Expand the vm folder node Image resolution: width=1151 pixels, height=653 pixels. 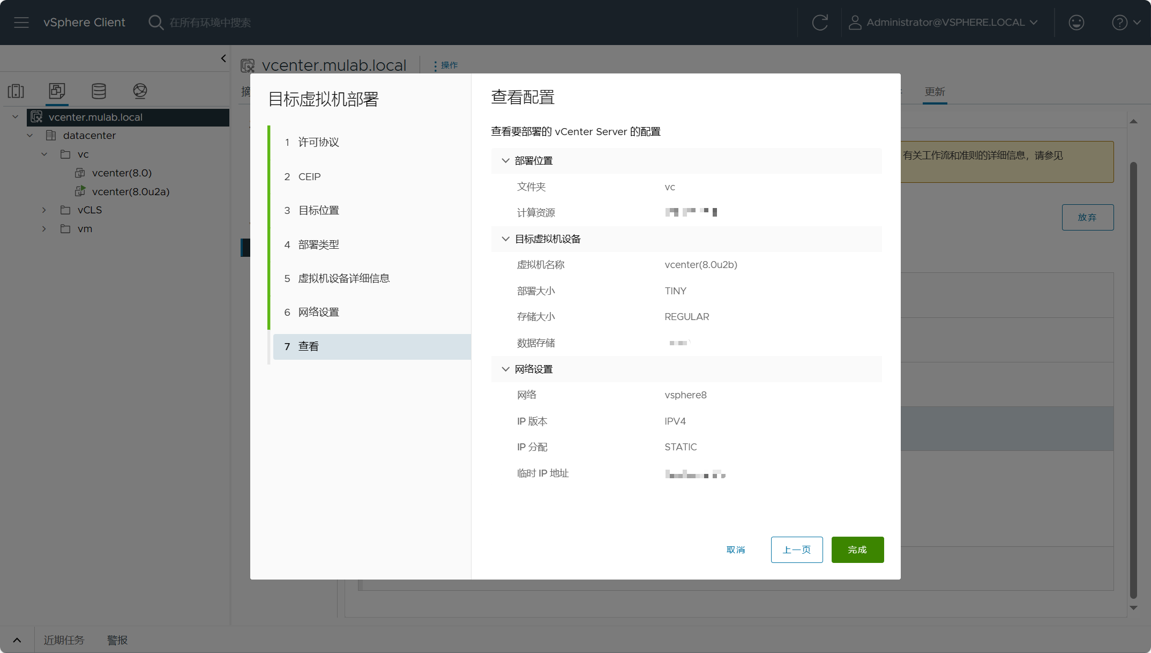(x=44, y=229)
